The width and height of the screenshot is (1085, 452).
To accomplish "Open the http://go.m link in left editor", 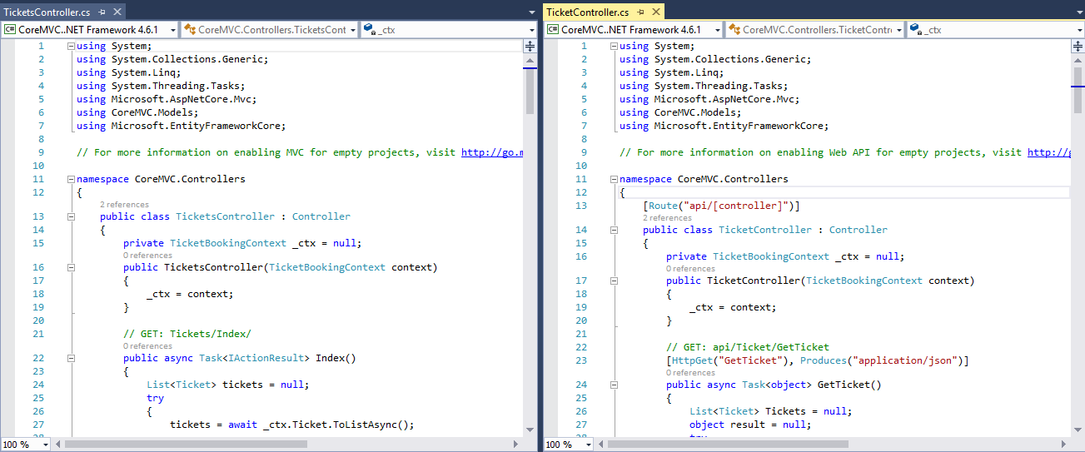I will (x=492, y=152).
